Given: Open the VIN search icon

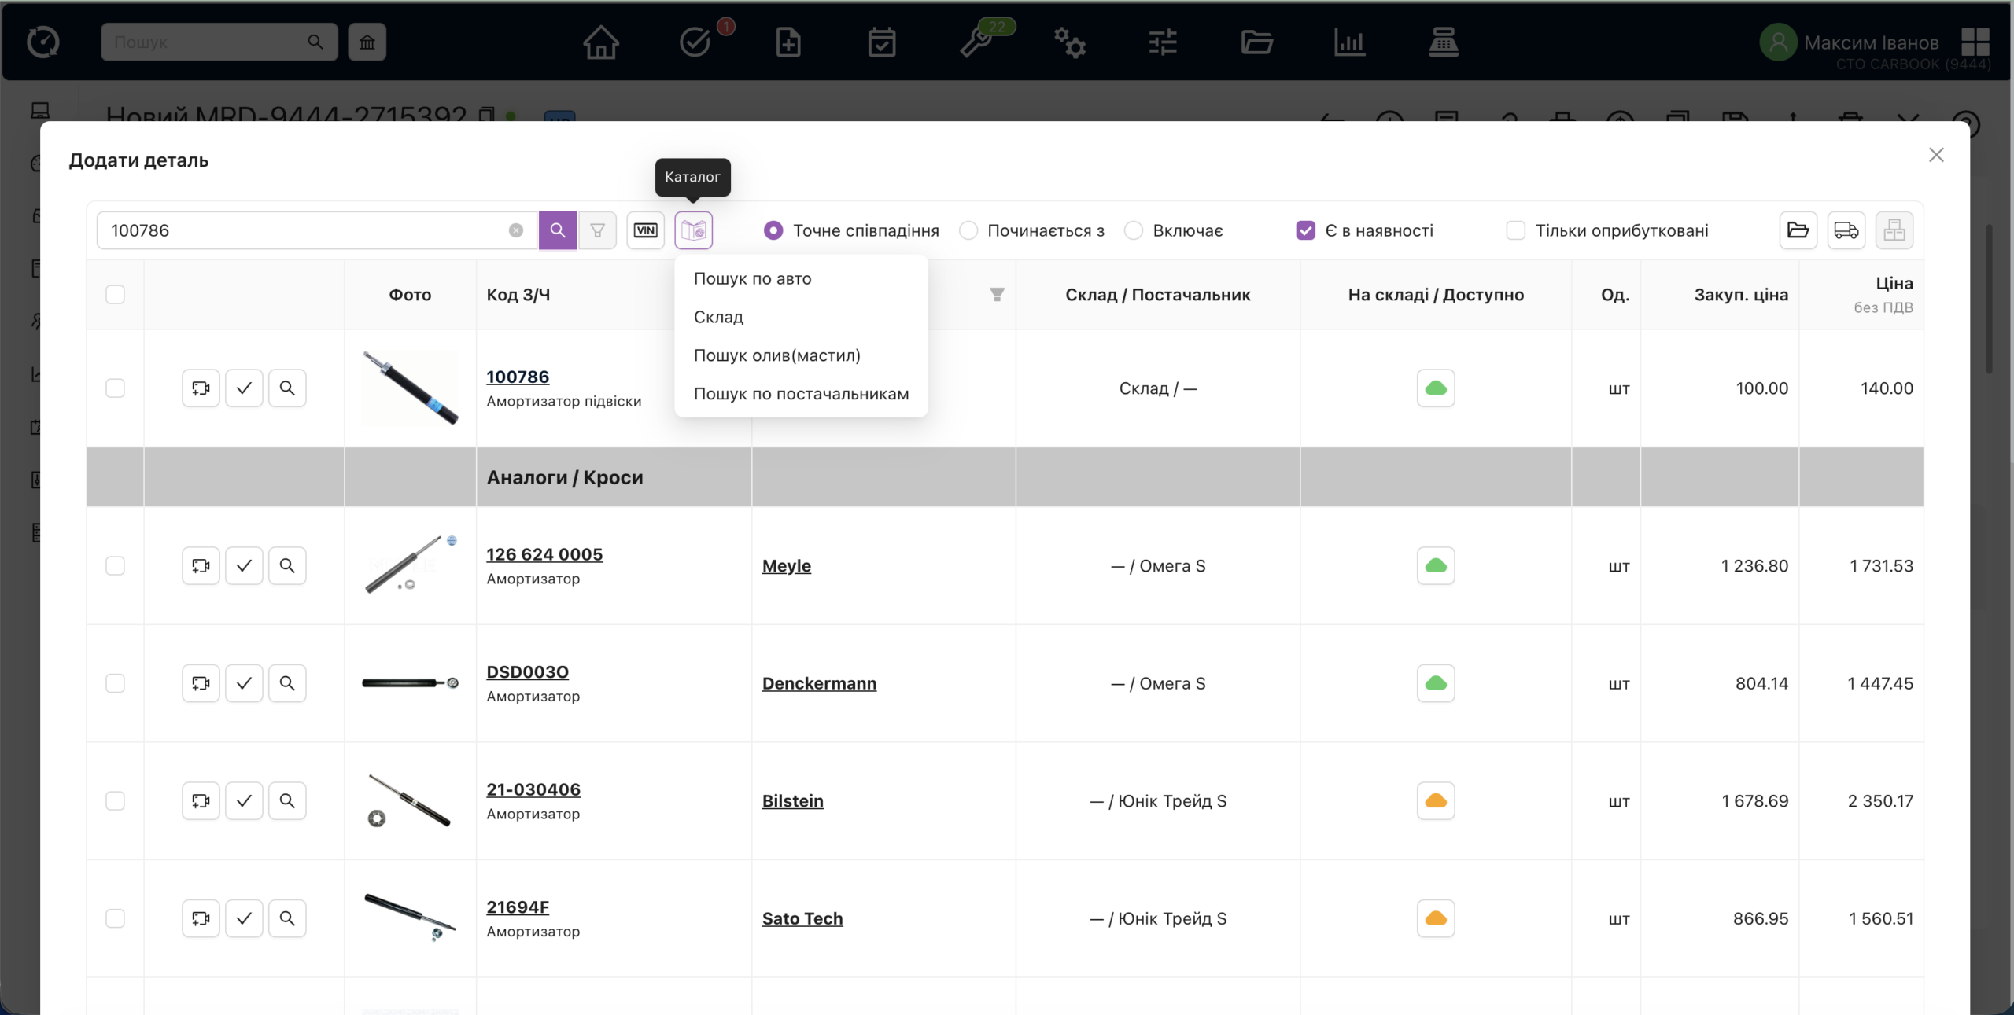Looking at the screenshot, I should click(645, 230).
